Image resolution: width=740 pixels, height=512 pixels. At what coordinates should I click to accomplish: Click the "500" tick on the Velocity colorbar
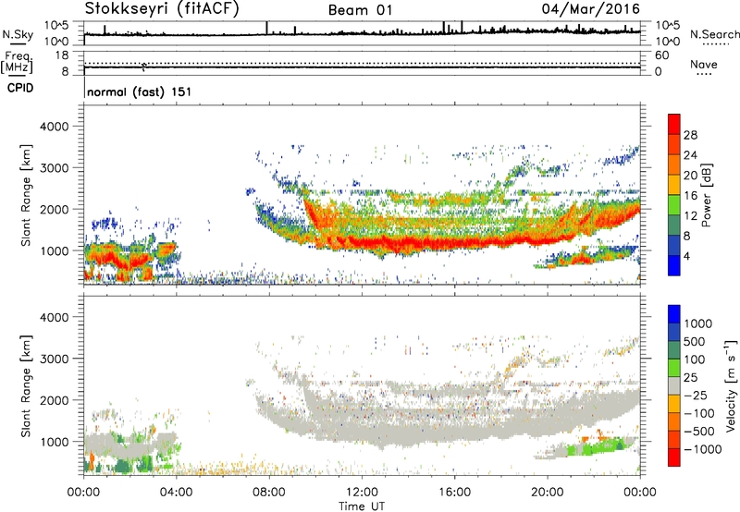pyautogui.click(x=695, y=341)
